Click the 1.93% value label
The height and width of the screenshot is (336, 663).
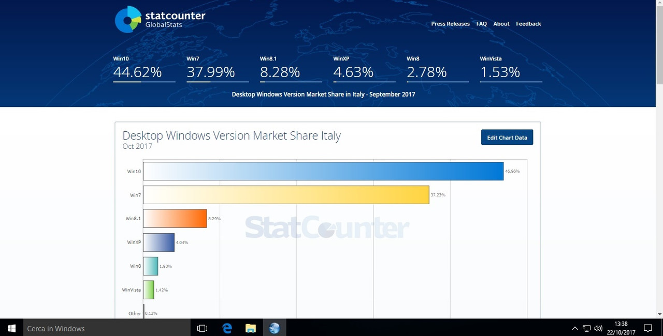(x=166, y=266)
